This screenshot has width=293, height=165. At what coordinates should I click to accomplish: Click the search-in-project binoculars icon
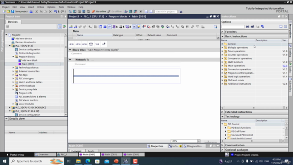click(181, 11)
